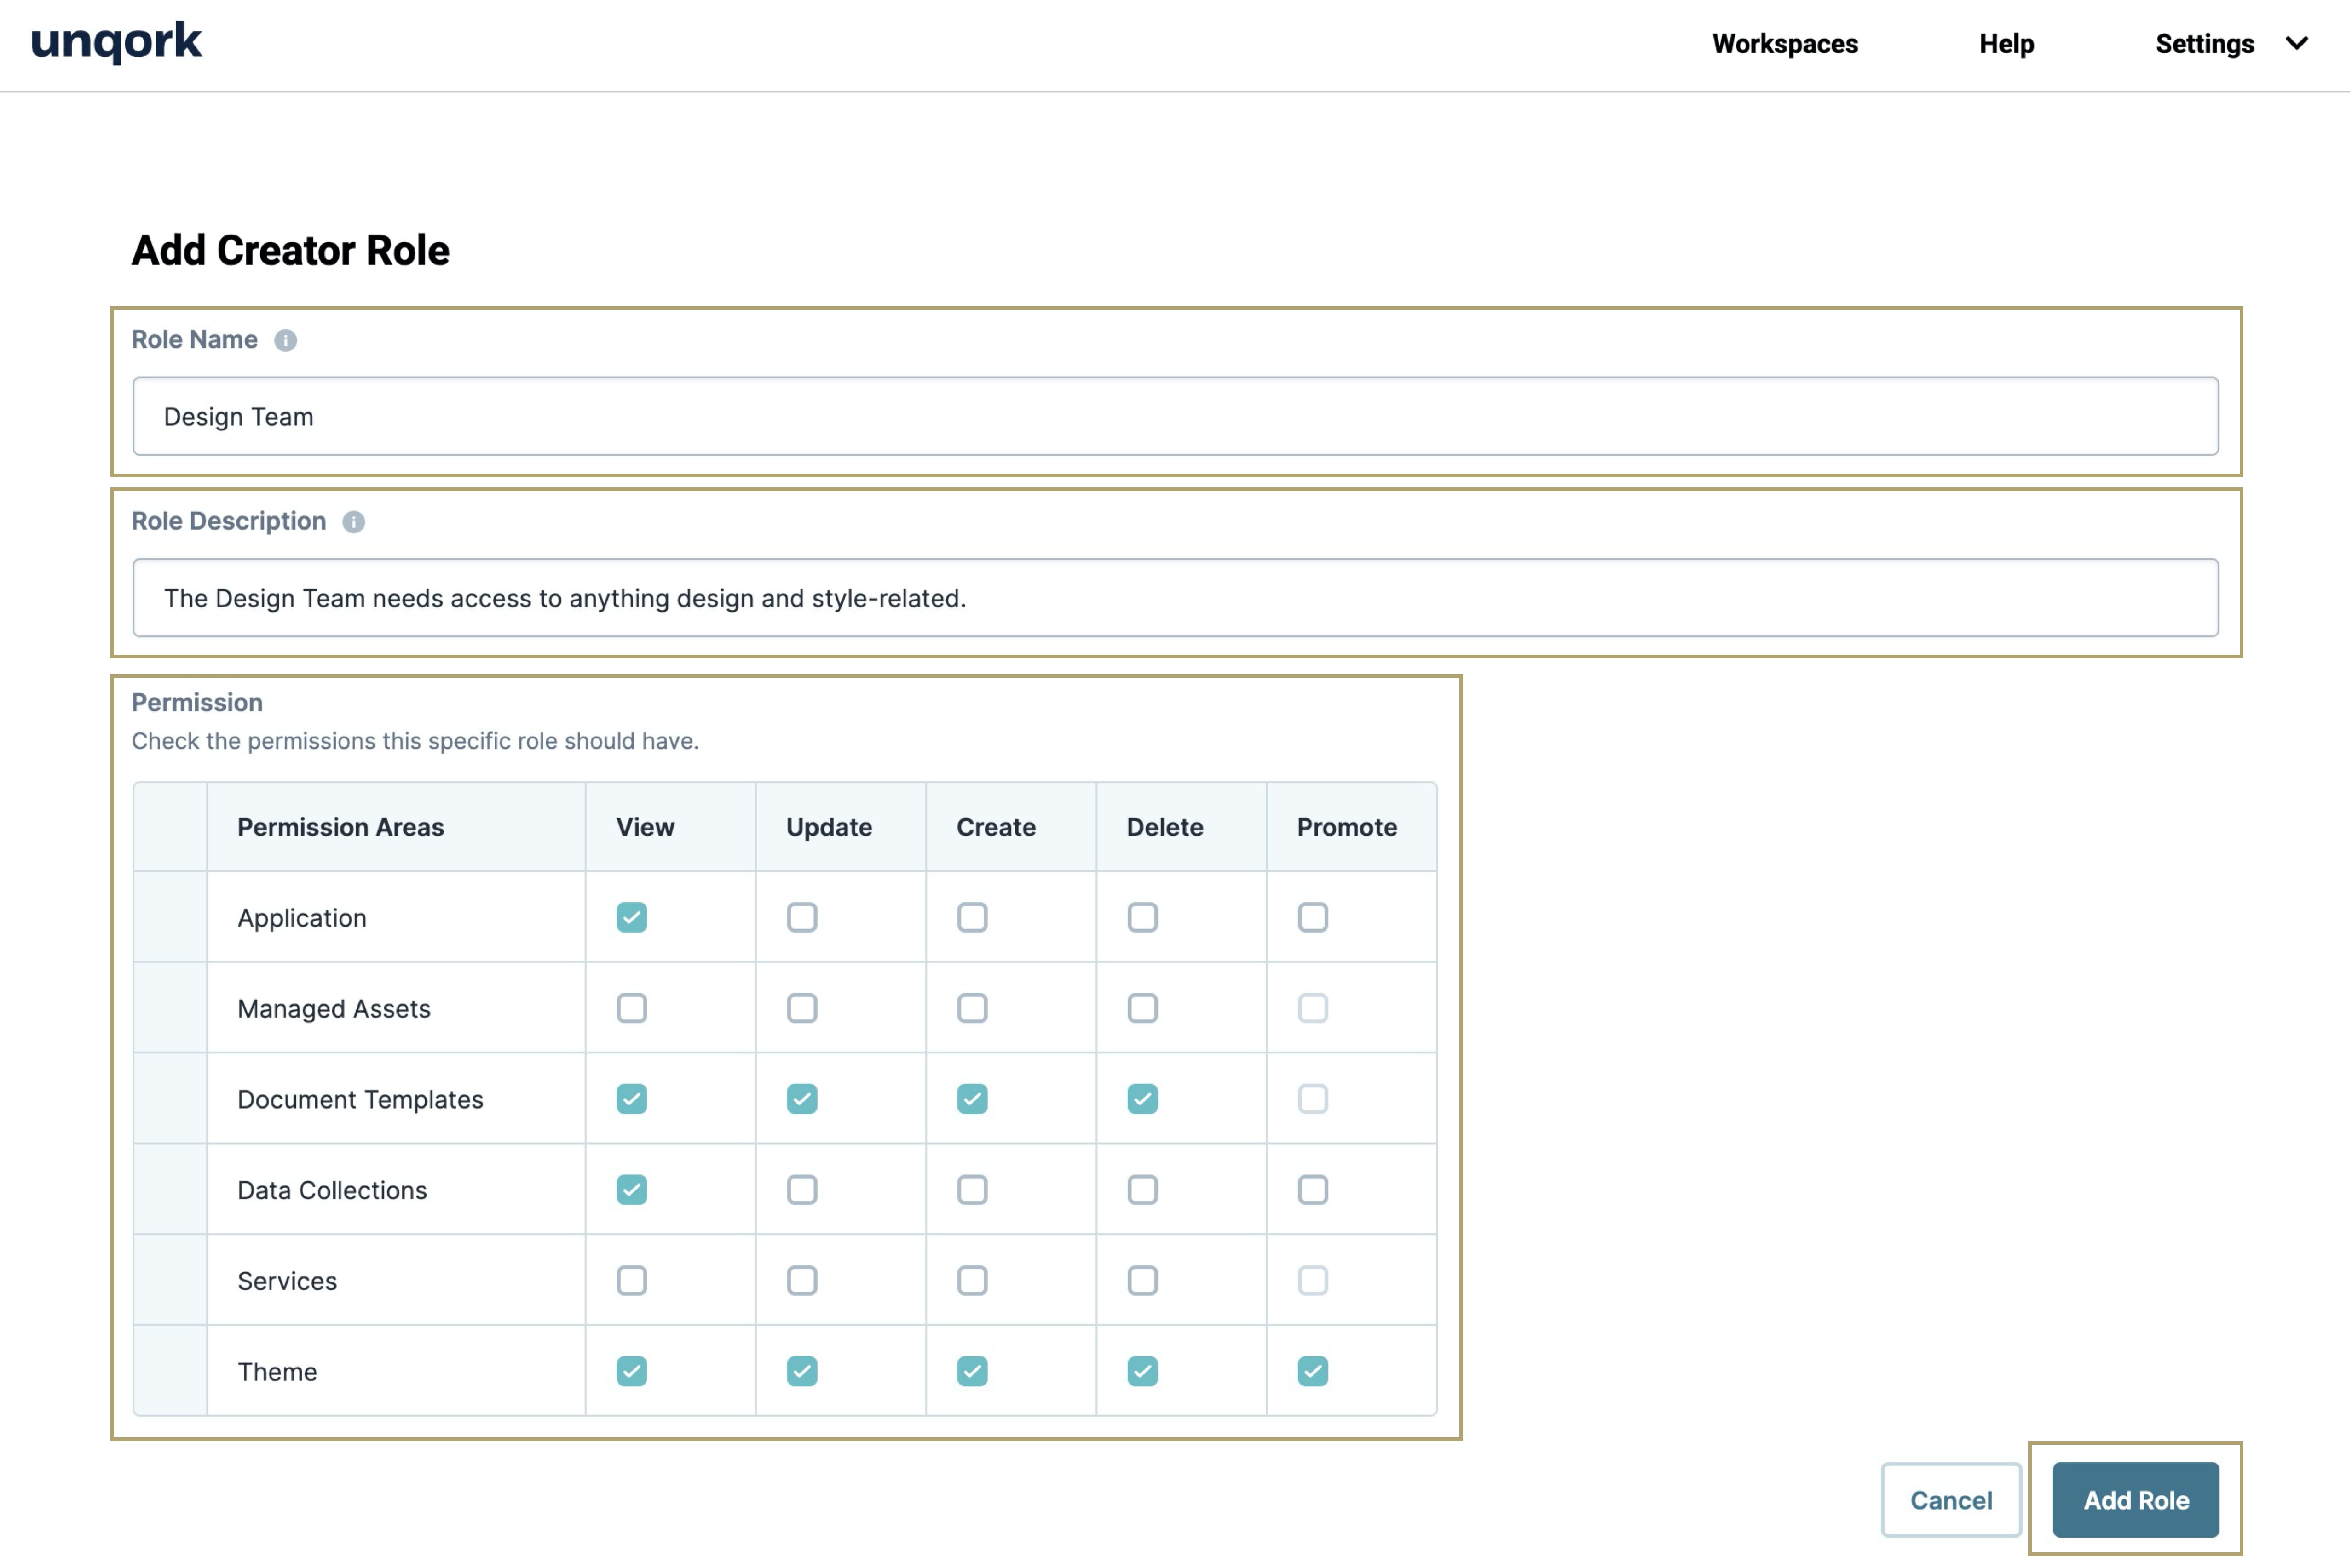The width and height of the screenshot is (2352, 1568).
Task: Click the Managed Assets row label
Action: pos(334,1009)
